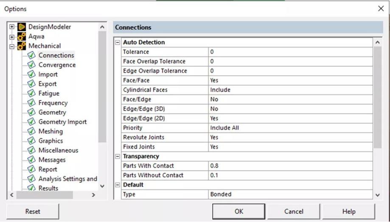Expand the DesignModeler tree node
Viewport: 390px width, 222px height.
12,27
